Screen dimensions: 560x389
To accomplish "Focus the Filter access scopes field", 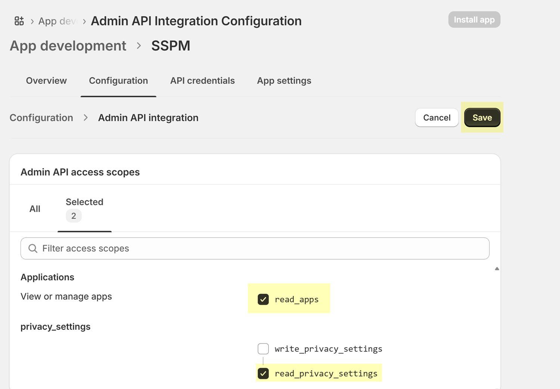I will pyautogui.click(x=261, y=248).
